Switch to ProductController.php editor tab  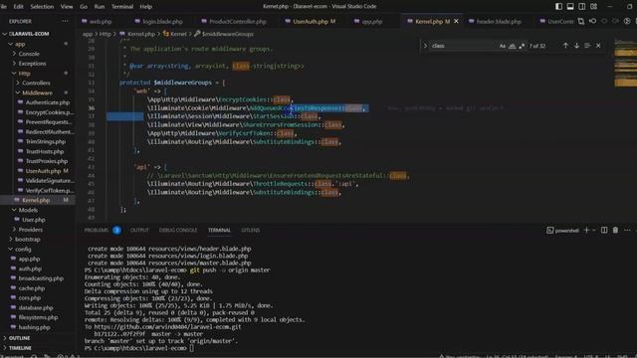point(237,21)
